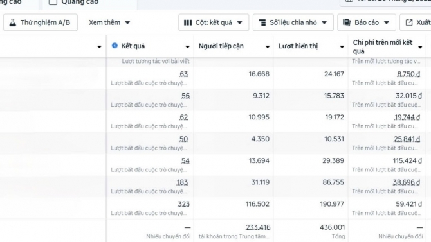Click the result value 183

(182, 182)
